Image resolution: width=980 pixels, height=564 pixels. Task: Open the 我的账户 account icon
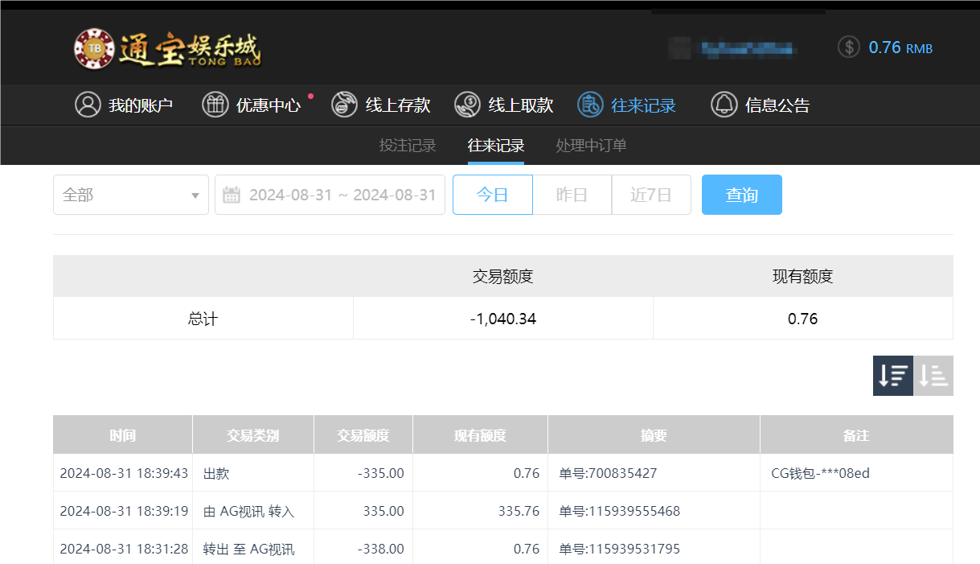[88, 105]
